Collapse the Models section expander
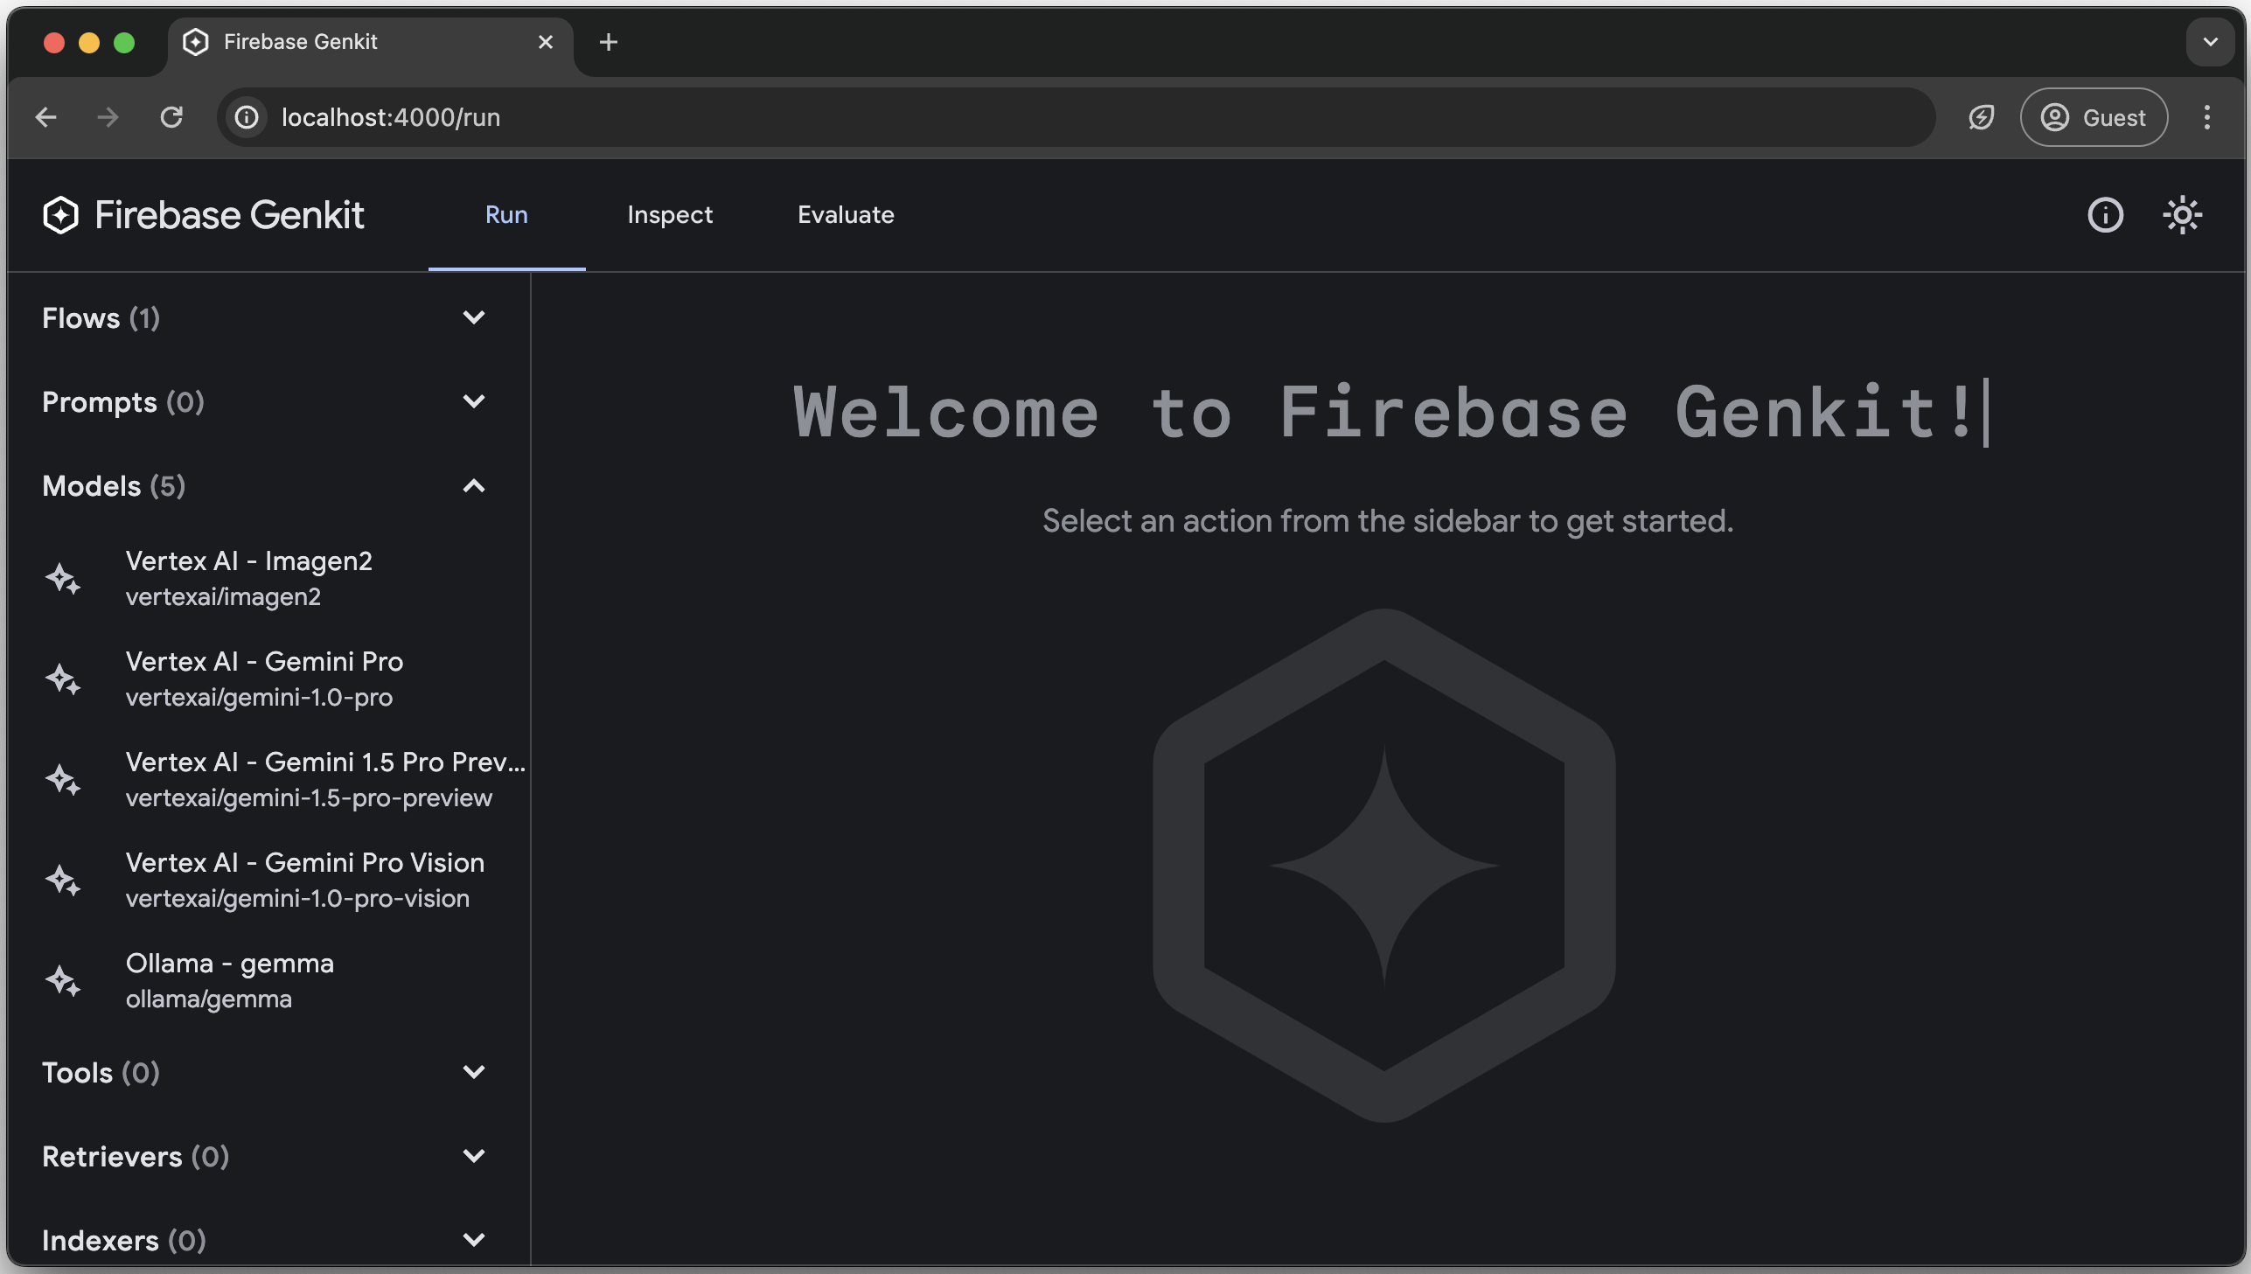Screen dimensions: 2251x1274 pos(475,485)
